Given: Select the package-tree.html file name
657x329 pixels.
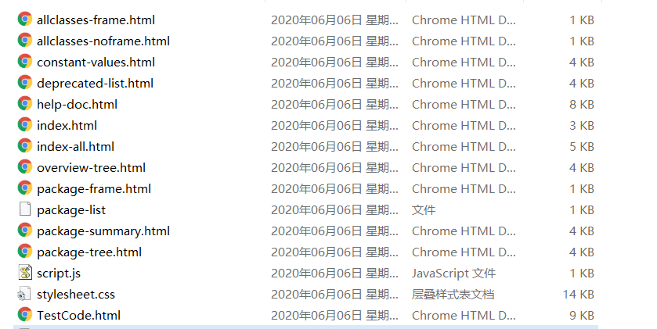Looking at the screenshot, I should point(89,252).
